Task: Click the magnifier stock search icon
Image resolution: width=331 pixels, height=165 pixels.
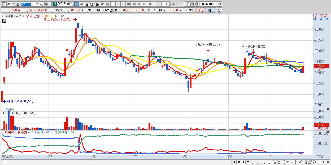Action: [41, 4]
